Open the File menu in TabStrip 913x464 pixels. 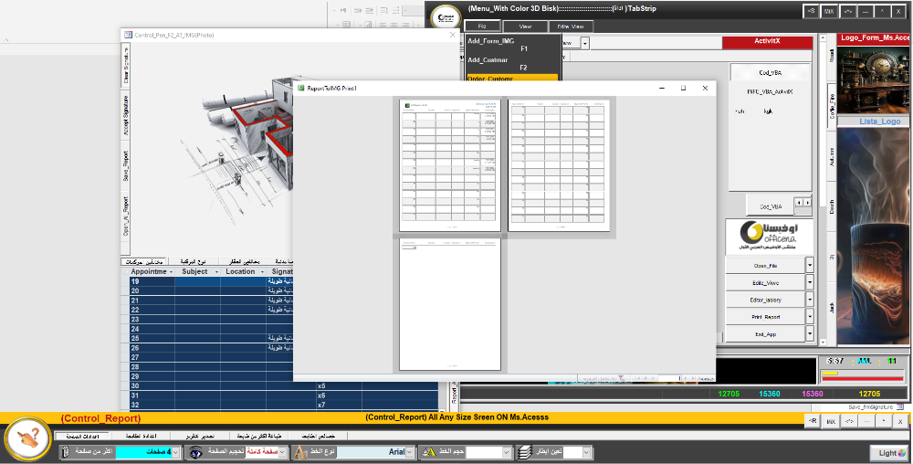pos(482,27)
